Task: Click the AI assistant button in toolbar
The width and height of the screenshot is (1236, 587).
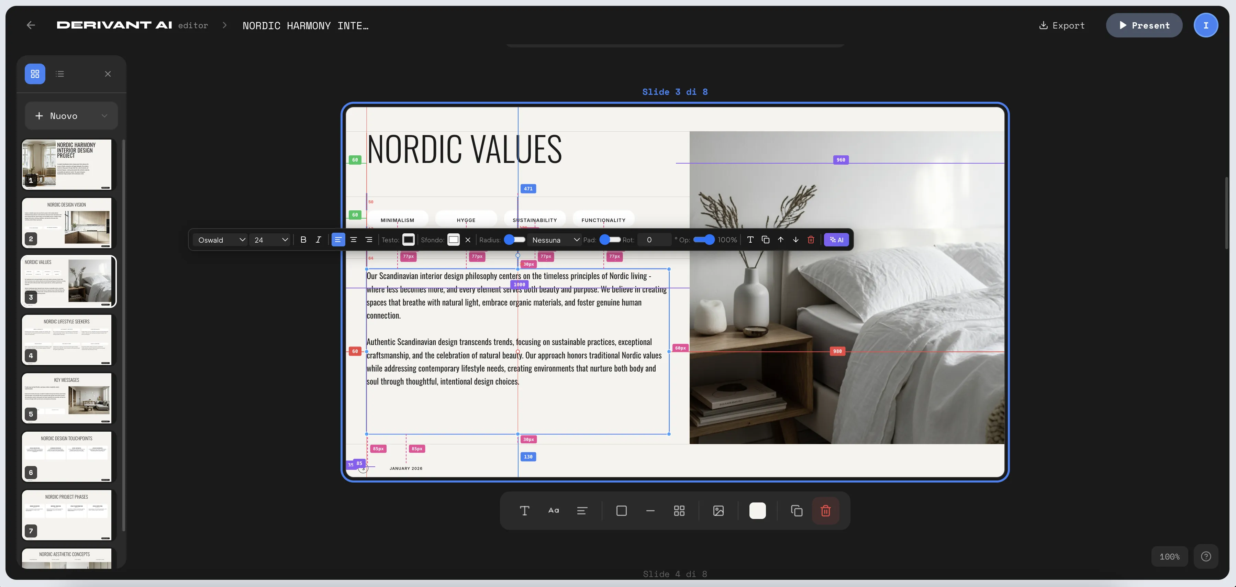Action: click(x=836, y=240)
